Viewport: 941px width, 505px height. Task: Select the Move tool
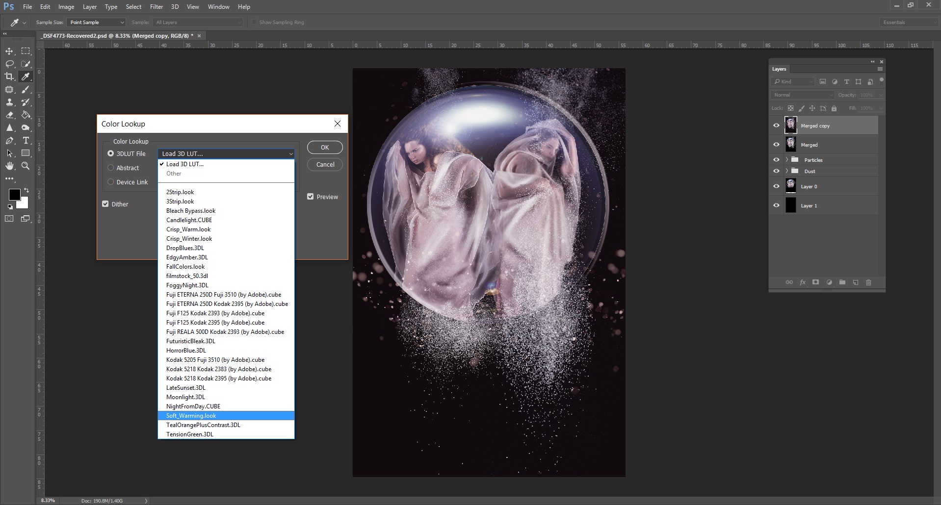9,50
